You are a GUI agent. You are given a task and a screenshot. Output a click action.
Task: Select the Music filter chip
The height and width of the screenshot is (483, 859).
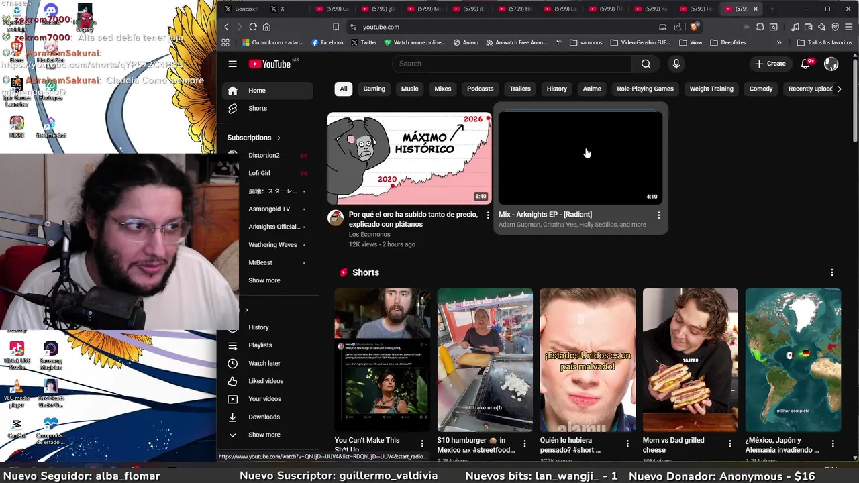click(x=409, y=89)
